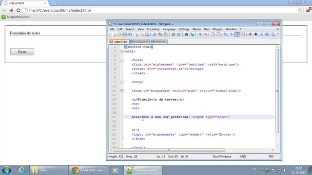Toggle the highlighted indent guide button

point(237,35)
